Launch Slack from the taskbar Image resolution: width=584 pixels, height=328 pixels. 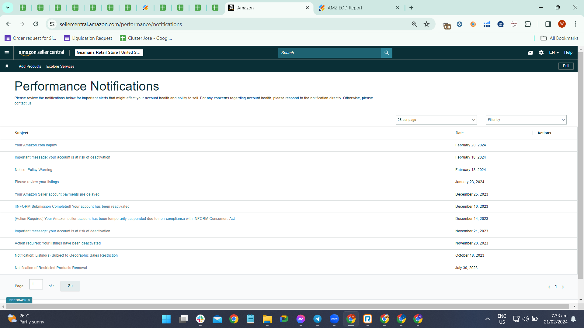click(200, 319)
